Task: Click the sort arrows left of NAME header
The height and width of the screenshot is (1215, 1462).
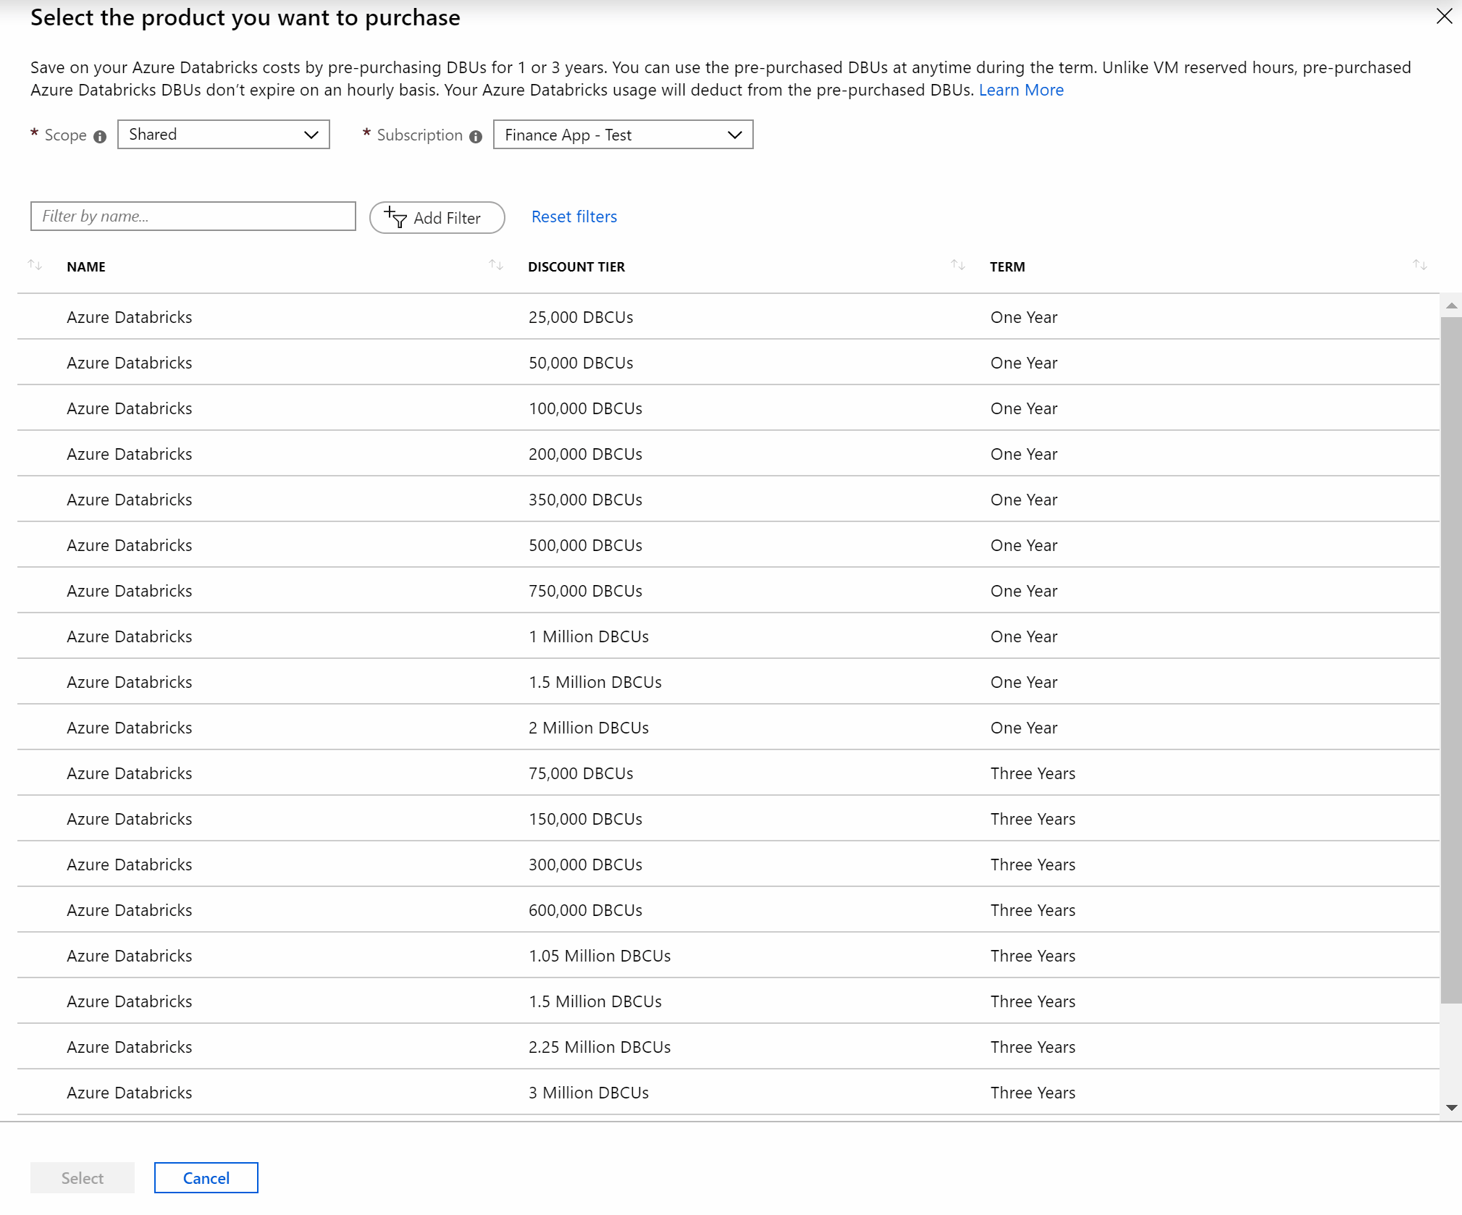Action: click(x=35, y=265)
